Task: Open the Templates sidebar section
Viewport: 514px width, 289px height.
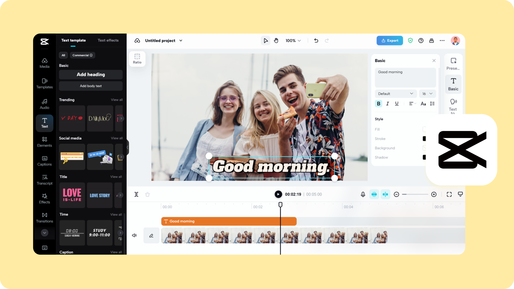Action: point(45,83)
